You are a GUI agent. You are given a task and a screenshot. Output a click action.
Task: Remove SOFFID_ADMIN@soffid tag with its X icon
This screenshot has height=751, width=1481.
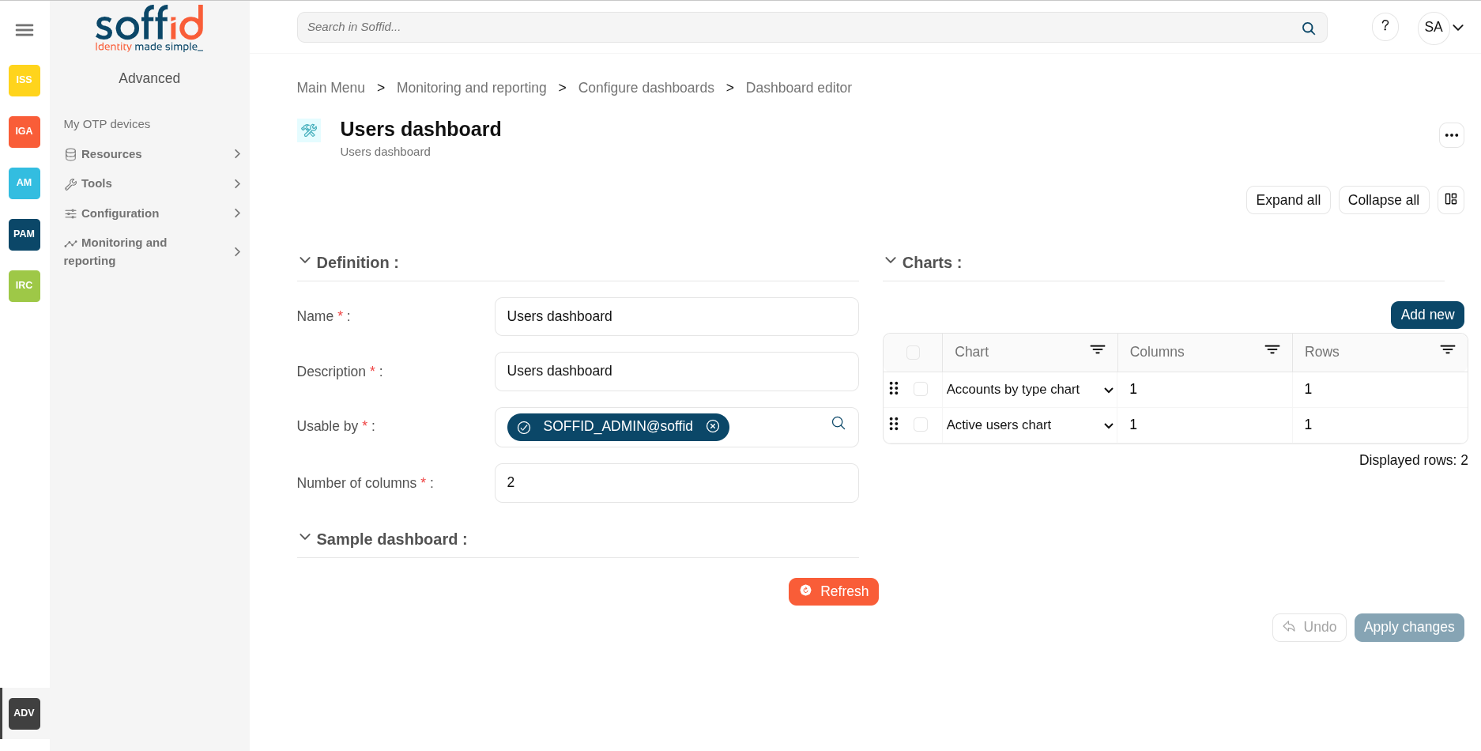(x=713, y=427)
